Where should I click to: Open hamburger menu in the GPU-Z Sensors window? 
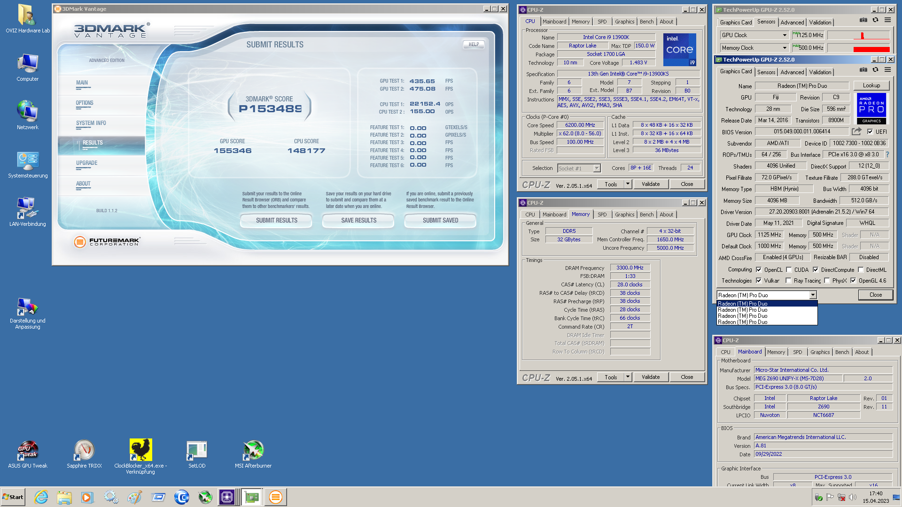[888, 20]
